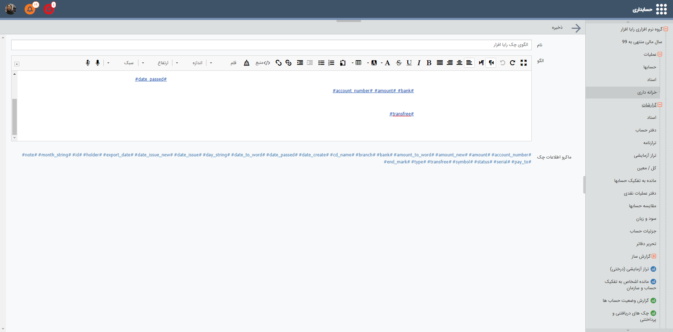Open the height (ارتفاع) dropdown
This screenshot has height=332, width=673.
click(156, 63)
